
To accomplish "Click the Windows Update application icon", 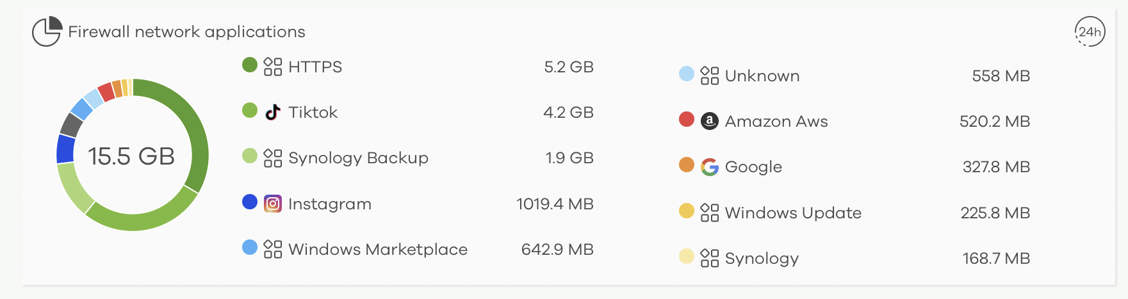I will (x=710, y=213).
